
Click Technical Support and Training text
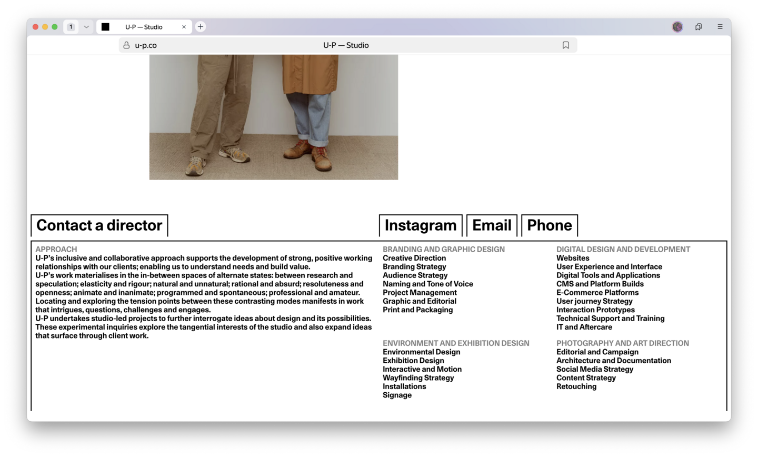click(x=611, y=319)
